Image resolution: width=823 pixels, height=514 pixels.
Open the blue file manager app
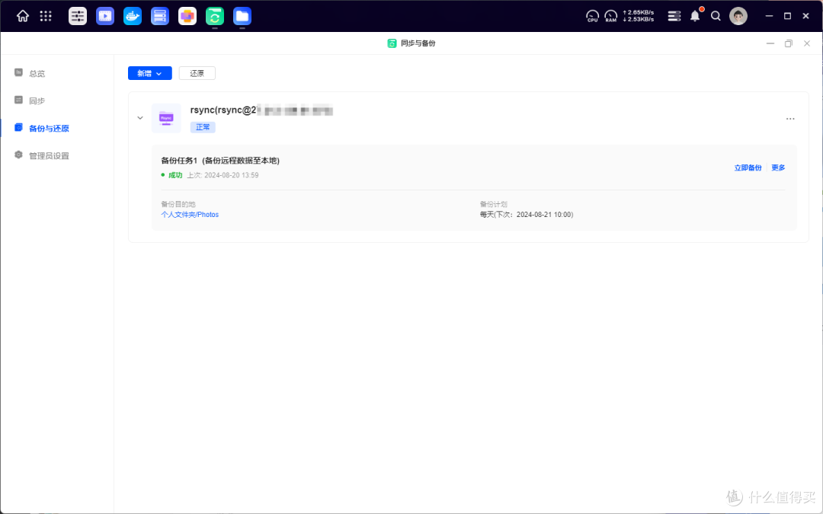tap(242, 16)
